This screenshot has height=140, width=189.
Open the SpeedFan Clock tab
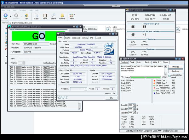pos(132,62)
